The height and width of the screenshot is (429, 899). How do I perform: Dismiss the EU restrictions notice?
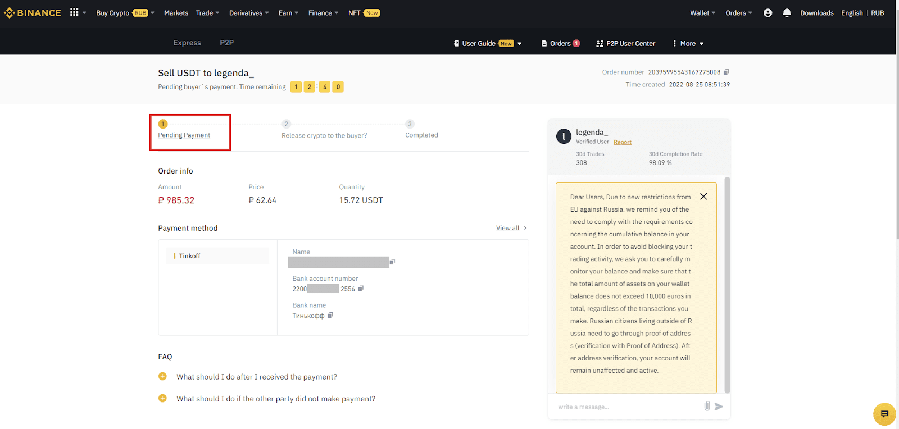coord(703,197)
